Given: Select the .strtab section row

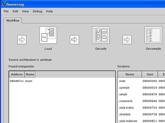Looking at the screenshot, I should pyautogui.click(x=141, y=94).
